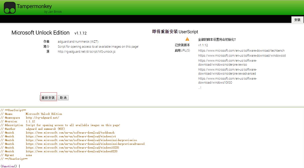Click the 启用URL(S) label
This screenshot has height=168, width=304.
[182, 51]
